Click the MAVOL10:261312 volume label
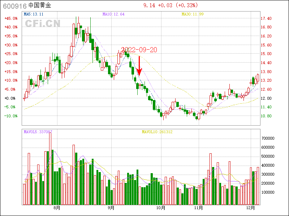Image resolution: width=289 pixels, height=216 pixels. (157, 132)
